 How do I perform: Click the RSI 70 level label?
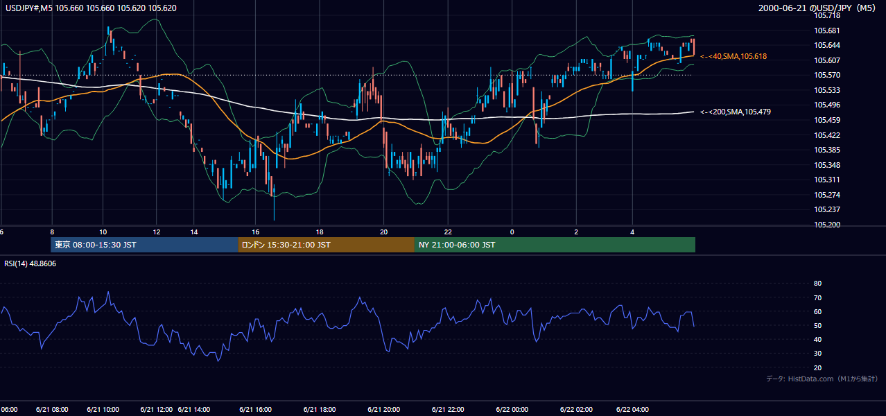click(x=817, y=297)
